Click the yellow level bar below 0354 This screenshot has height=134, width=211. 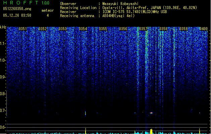tap(86, 131)
